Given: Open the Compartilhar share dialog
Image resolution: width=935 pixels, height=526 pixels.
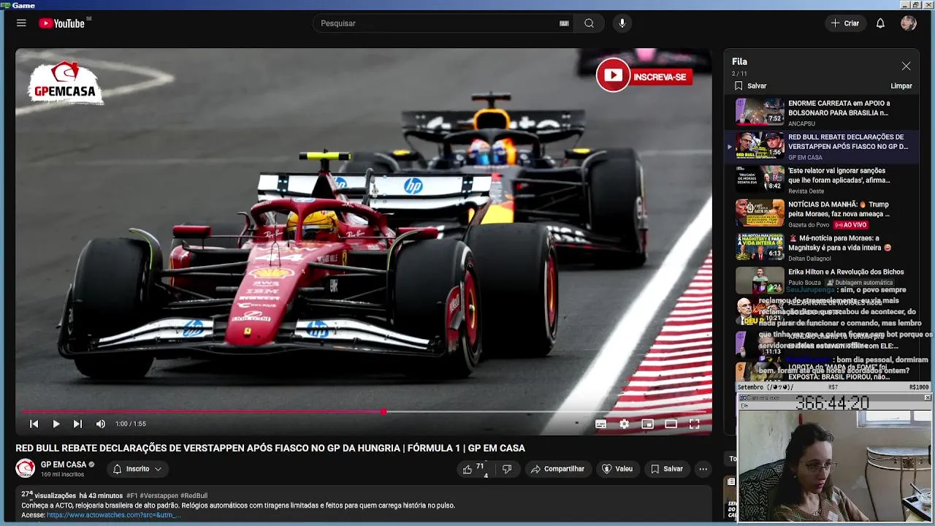Looking at the screenshot, I should [557, 469].
